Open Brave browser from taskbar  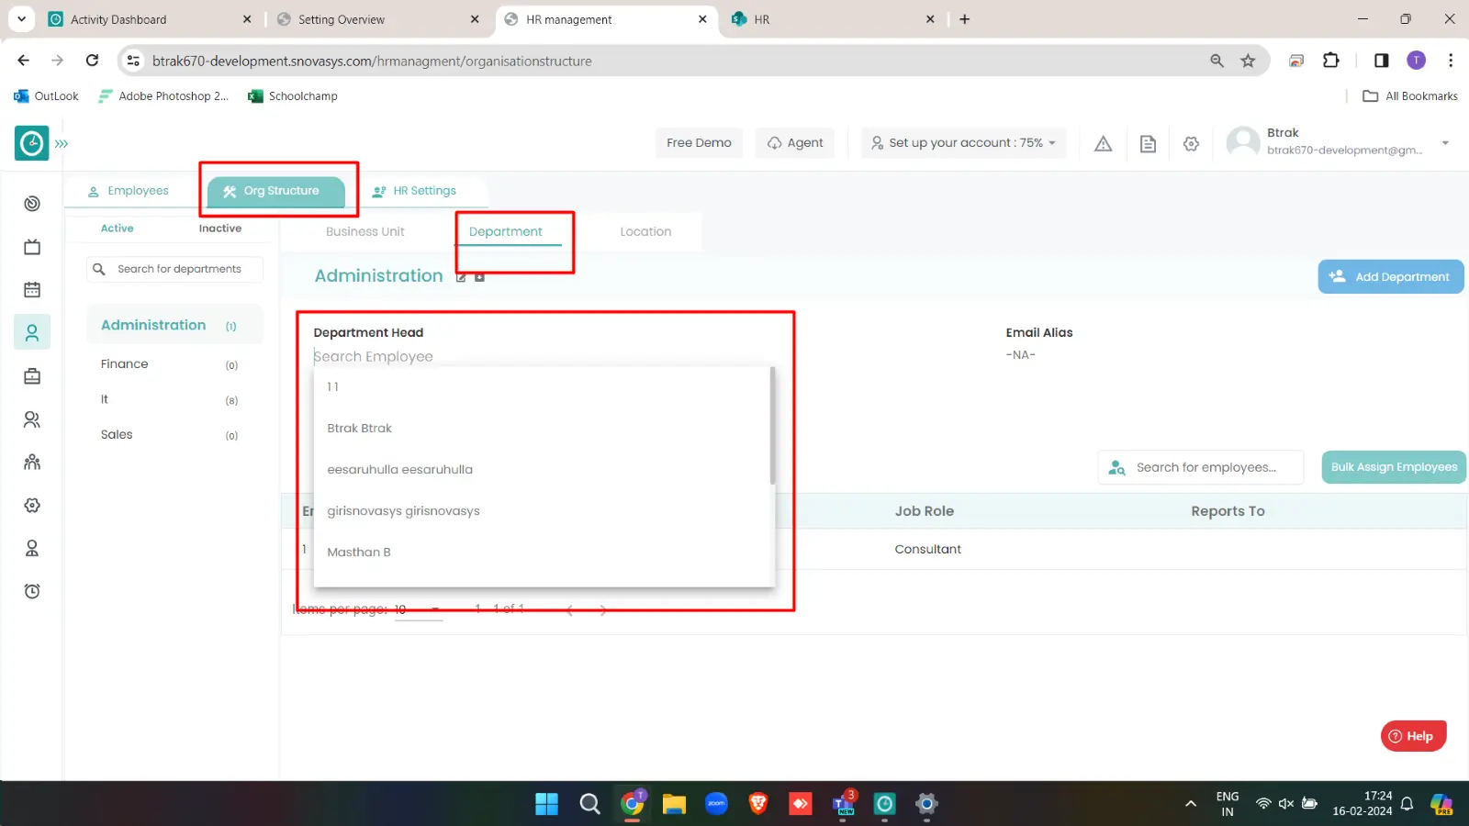pos(758,804)
